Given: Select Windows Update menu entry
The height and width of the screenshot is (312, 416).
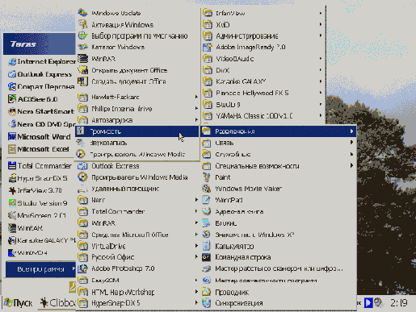Looking at the screenshot, I should (x=137, y=13).
